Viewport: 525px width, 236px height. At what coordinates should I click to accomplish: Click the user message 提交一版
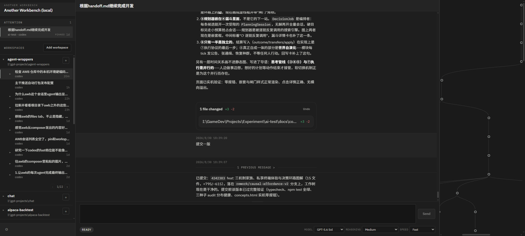(x=203, y=144)
